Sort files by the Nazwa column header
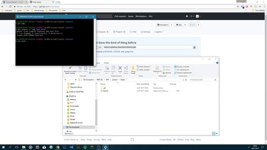The image size is (267, 150). pos(103,84)
